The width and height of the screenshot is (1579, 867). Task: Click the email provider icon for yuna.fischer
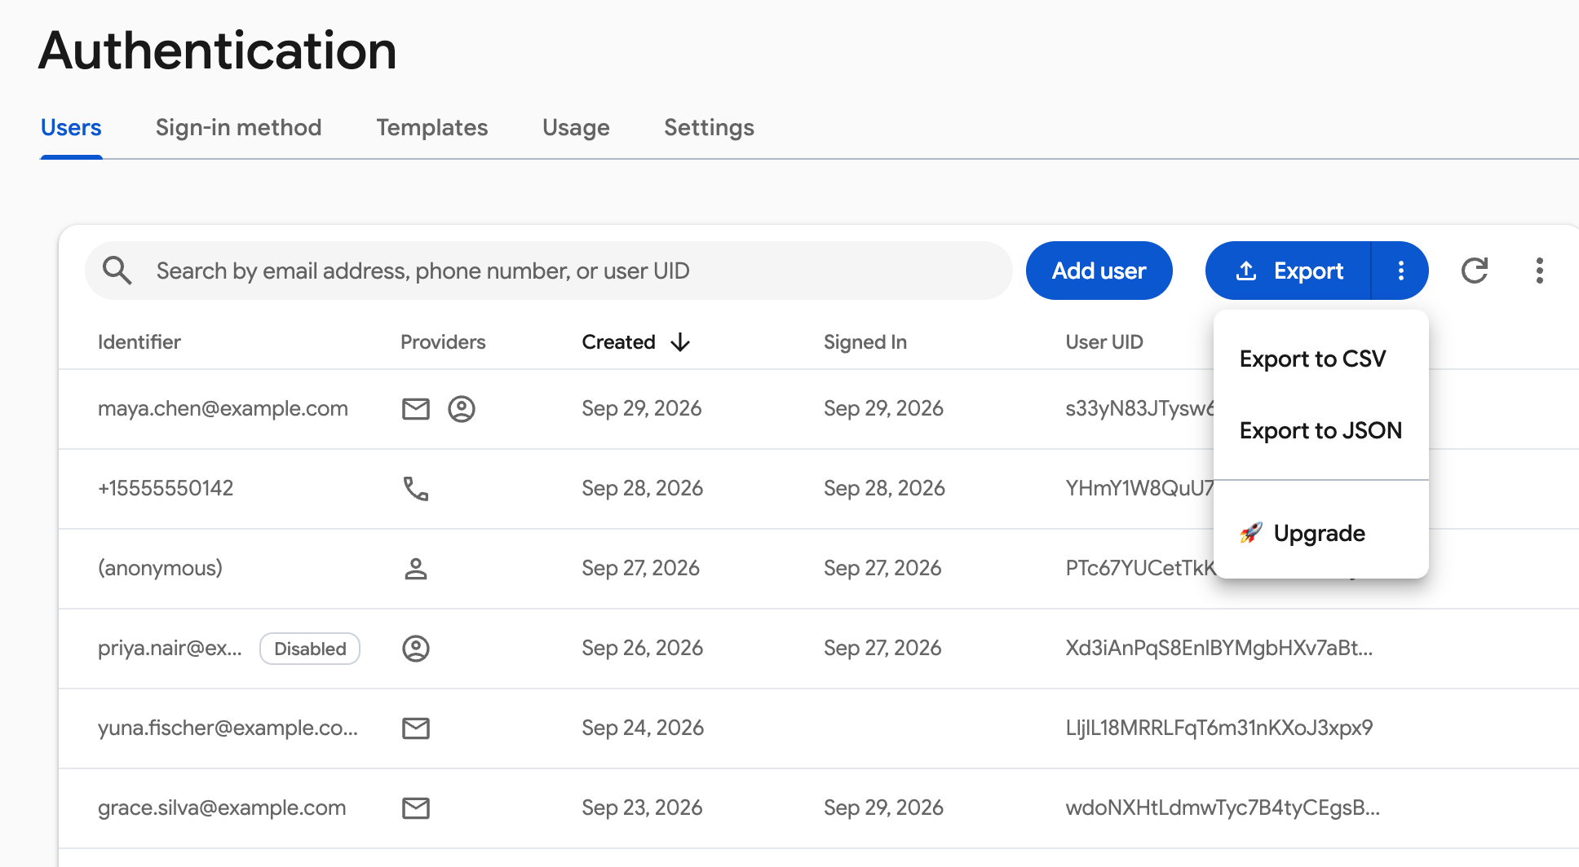click(x=416, y=728)
